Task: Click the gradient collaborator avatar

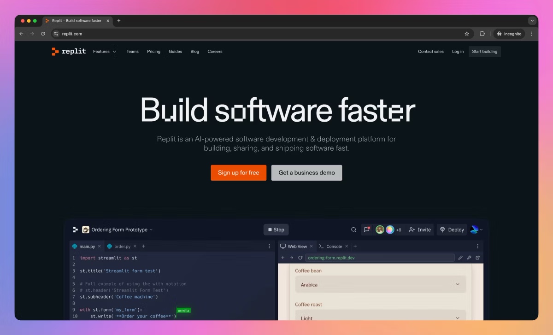Action: click(x=390, y=229)
